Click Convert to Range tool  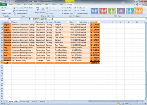20,14
